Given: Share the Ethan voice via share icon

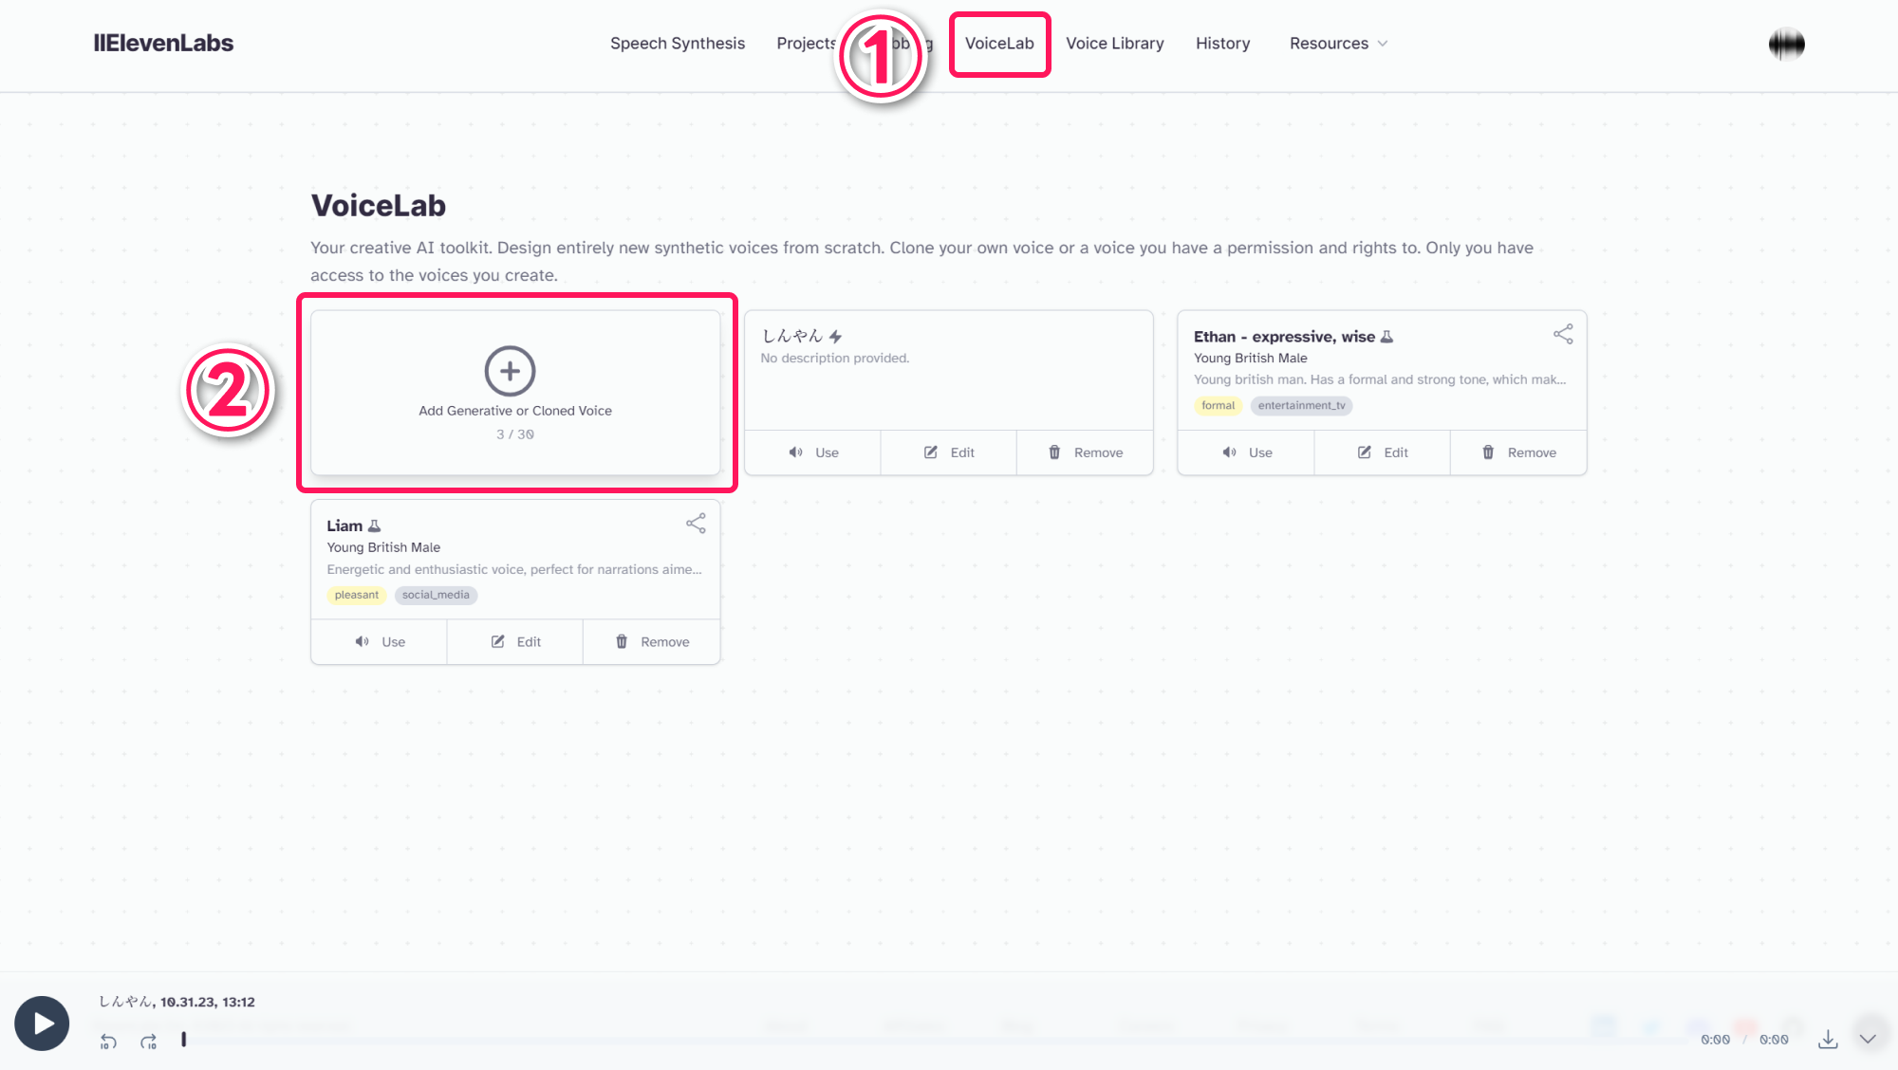Looking at the screenshot, I should click(x=1563, y=334).
